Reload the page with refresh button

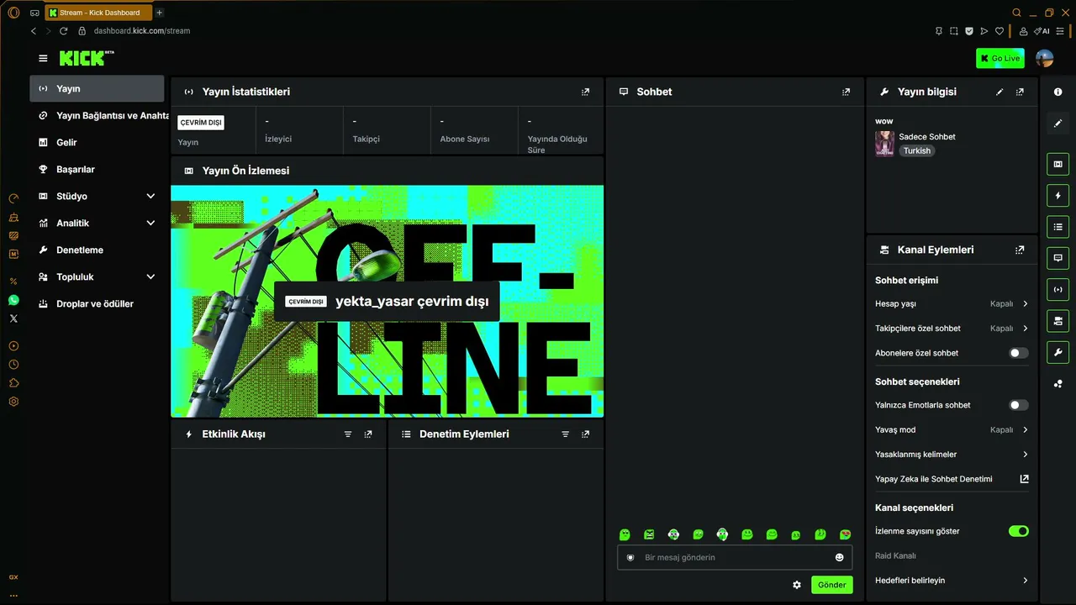63,31
